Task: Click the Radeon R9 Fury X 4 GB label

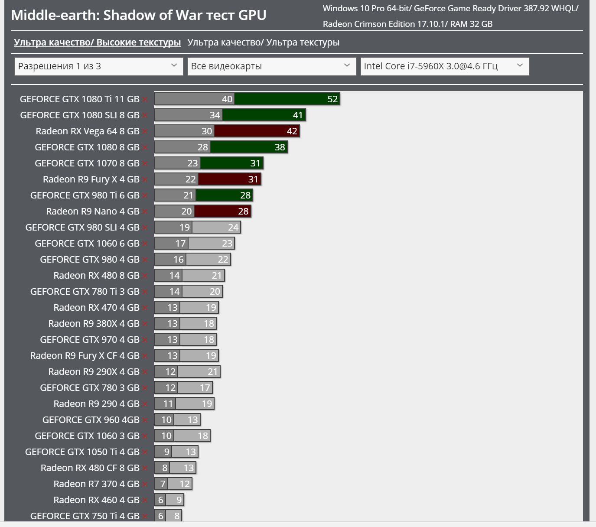Action: click(x=91, y=179)
